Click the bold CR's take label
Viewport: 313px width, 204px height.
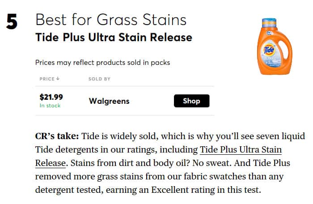[57, 136]
